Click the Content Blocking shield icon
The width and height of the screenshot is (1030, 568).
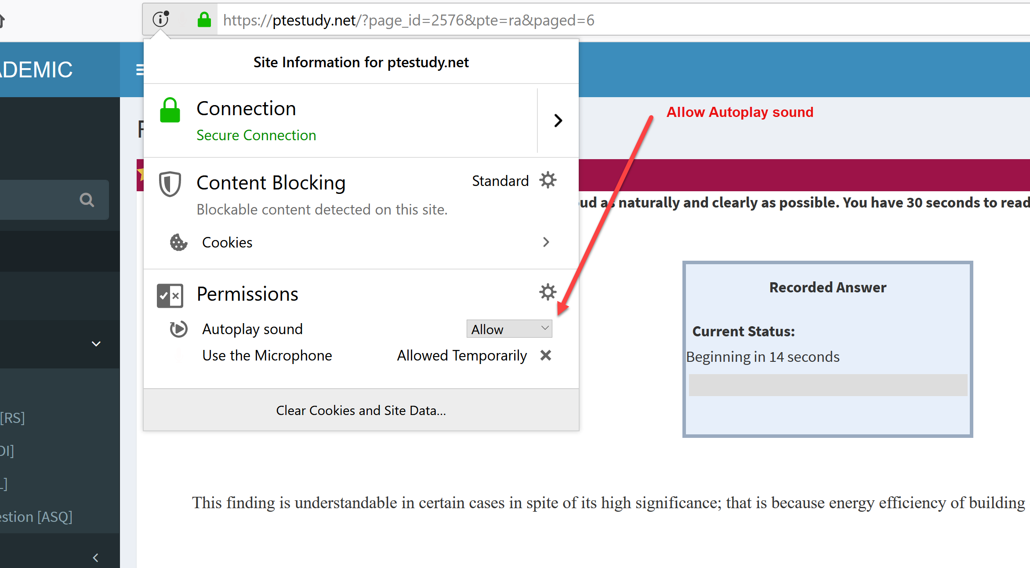(170, 184)
